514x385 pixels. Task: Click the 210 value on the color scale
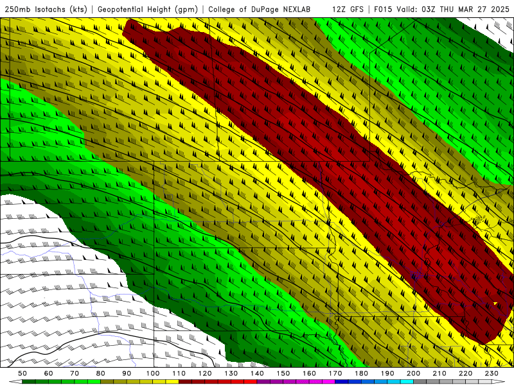pos(439,373)
